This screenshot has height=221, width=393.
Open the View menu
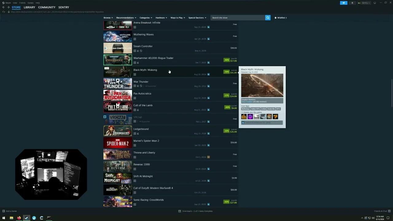tap(15, 3)
